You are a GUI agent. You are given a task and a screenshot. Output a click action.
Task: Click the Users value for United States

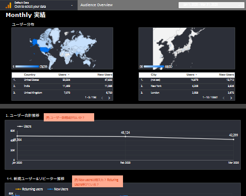(66, 80)
